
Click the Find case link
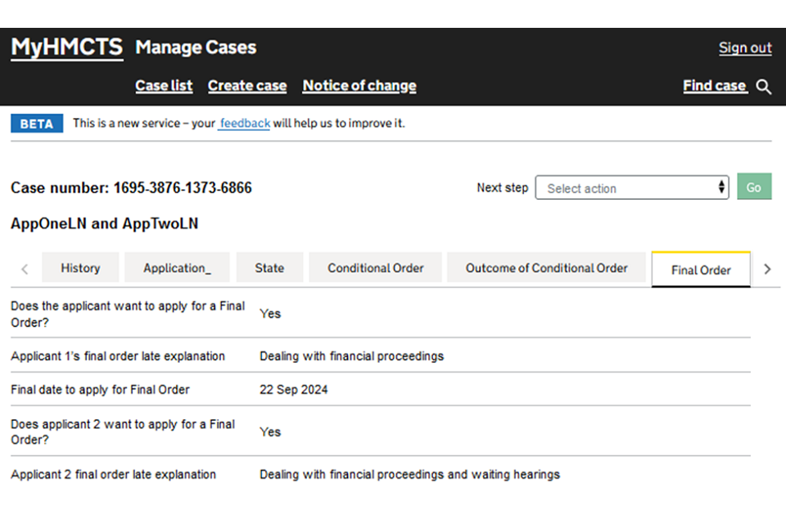(714, 86)
